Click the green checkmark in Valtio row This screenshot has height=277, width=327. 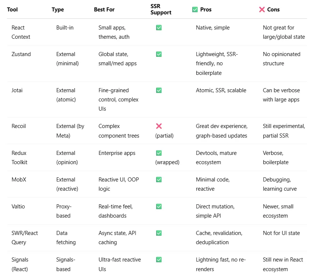click(x=159, y=207)
